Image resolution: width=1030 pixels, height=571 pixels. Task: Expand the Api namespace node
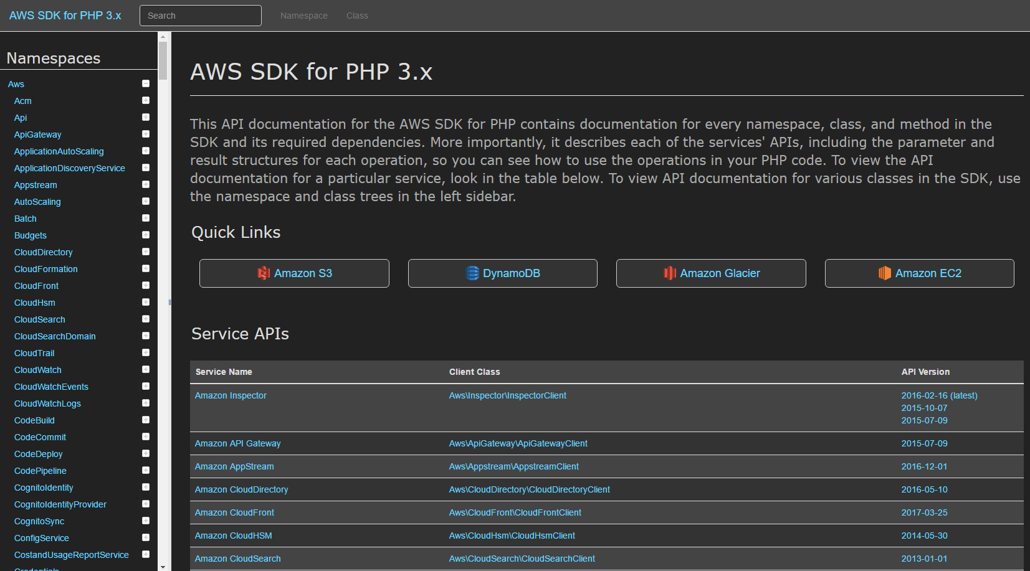146,117
